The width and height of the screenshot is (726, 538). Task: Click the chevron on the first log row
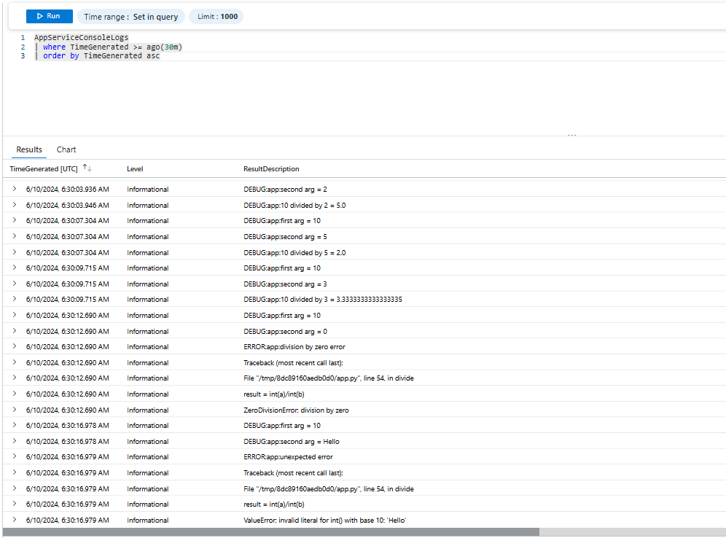pos(15,189)
